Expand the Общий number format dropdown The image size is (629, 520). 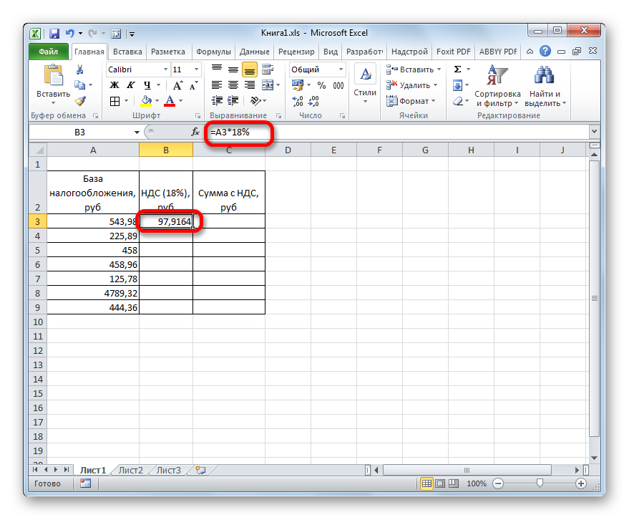341,69
